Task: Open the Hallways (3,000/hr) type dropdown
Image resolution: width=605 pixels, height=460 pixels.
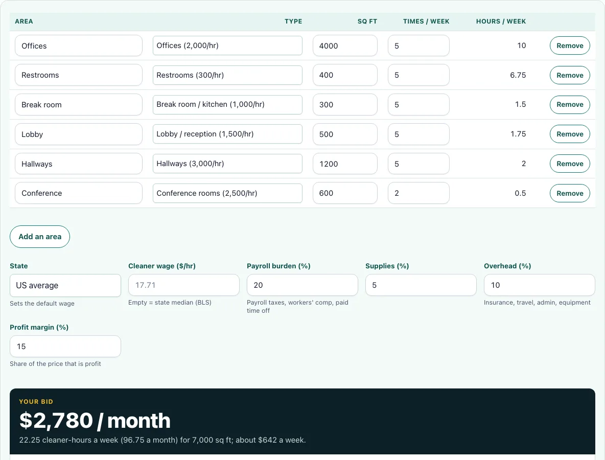Action: 227,164
